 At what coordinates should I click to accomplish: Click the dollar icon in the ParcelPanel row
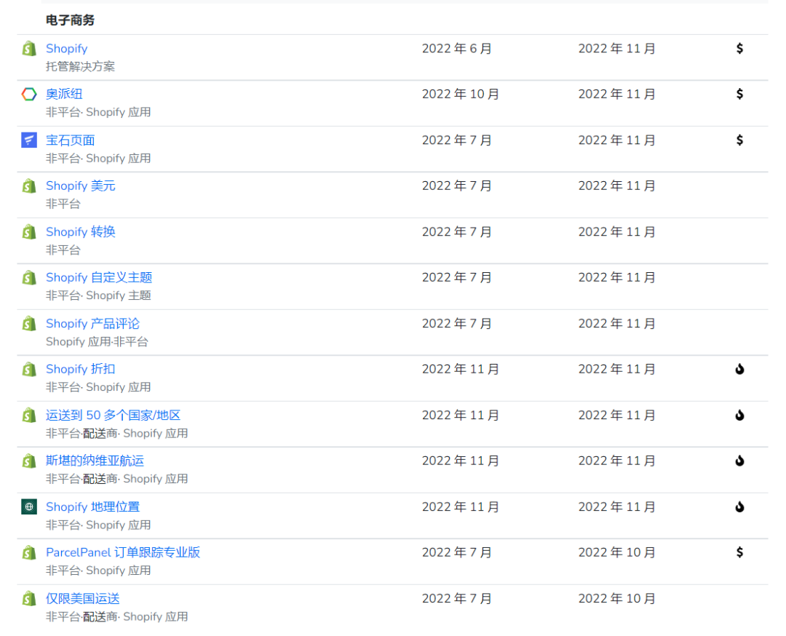coord(739,553)
